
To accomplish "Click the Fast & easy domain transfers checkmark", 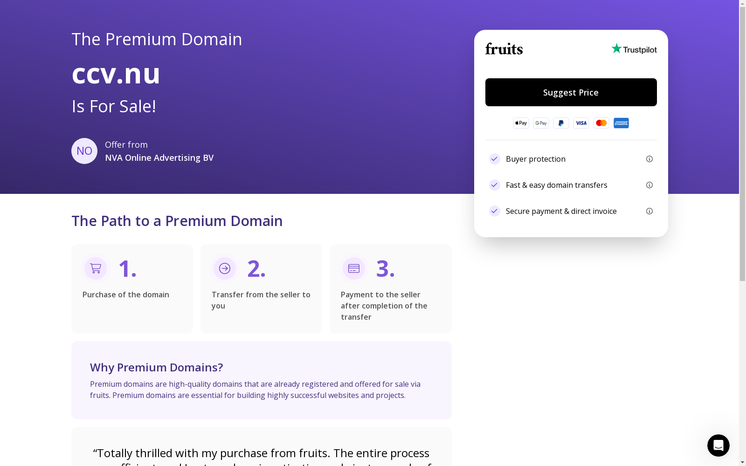I will pyautogui.click(x=494, y=185).
